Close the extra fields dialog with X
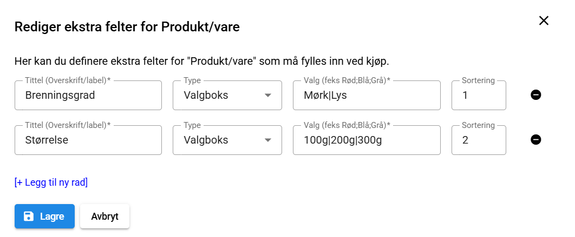 (x=544, y=21)
